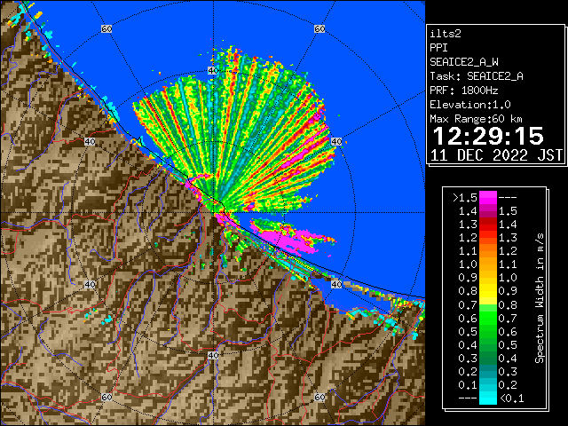Click the "Max Range:60 km" text

tap(477, 119)
